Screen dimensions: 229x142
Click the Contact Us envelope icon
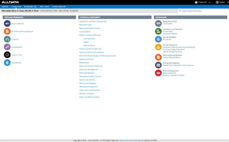(196, 2)
